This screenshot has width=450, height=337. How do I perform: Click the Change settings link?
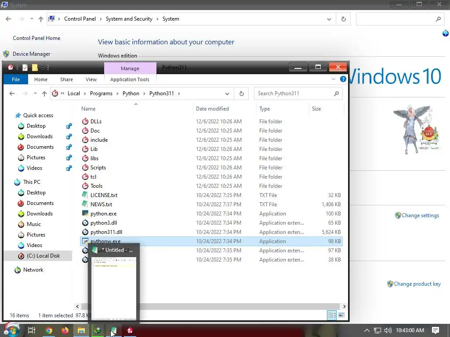[x=420, y=215]
